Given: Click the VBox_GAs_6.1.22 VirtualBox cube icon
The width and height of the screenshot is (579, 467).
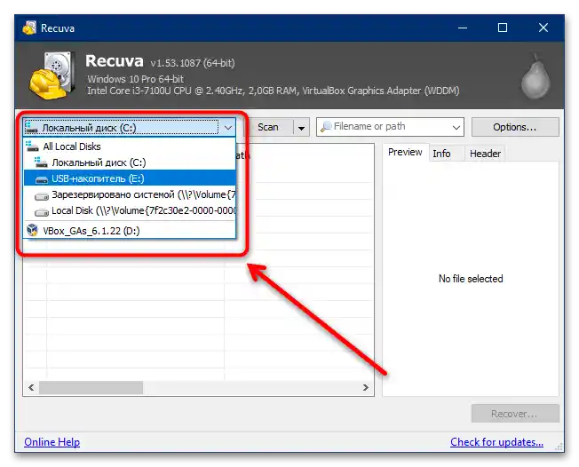Looking at the screenshot, I should [x=33, y=230].
